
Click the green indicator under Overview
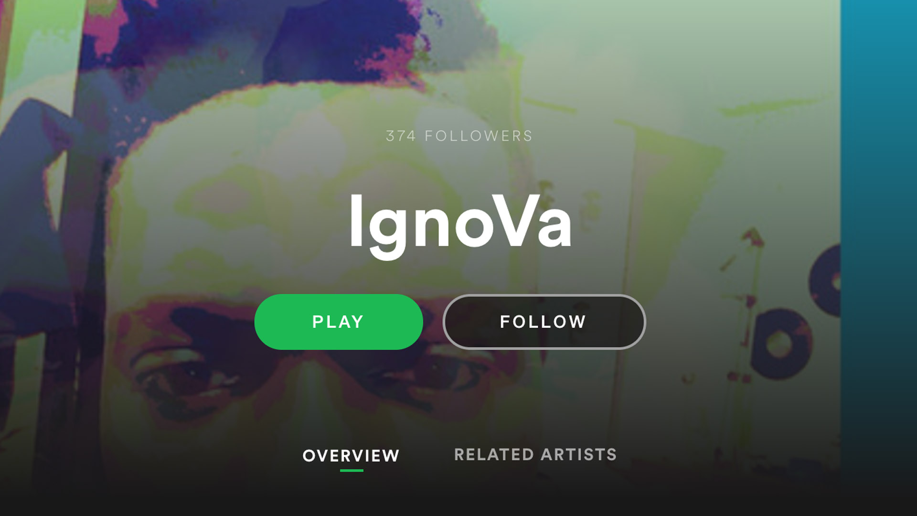point(352,471)
